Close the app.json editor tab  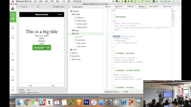click(124, 7)
